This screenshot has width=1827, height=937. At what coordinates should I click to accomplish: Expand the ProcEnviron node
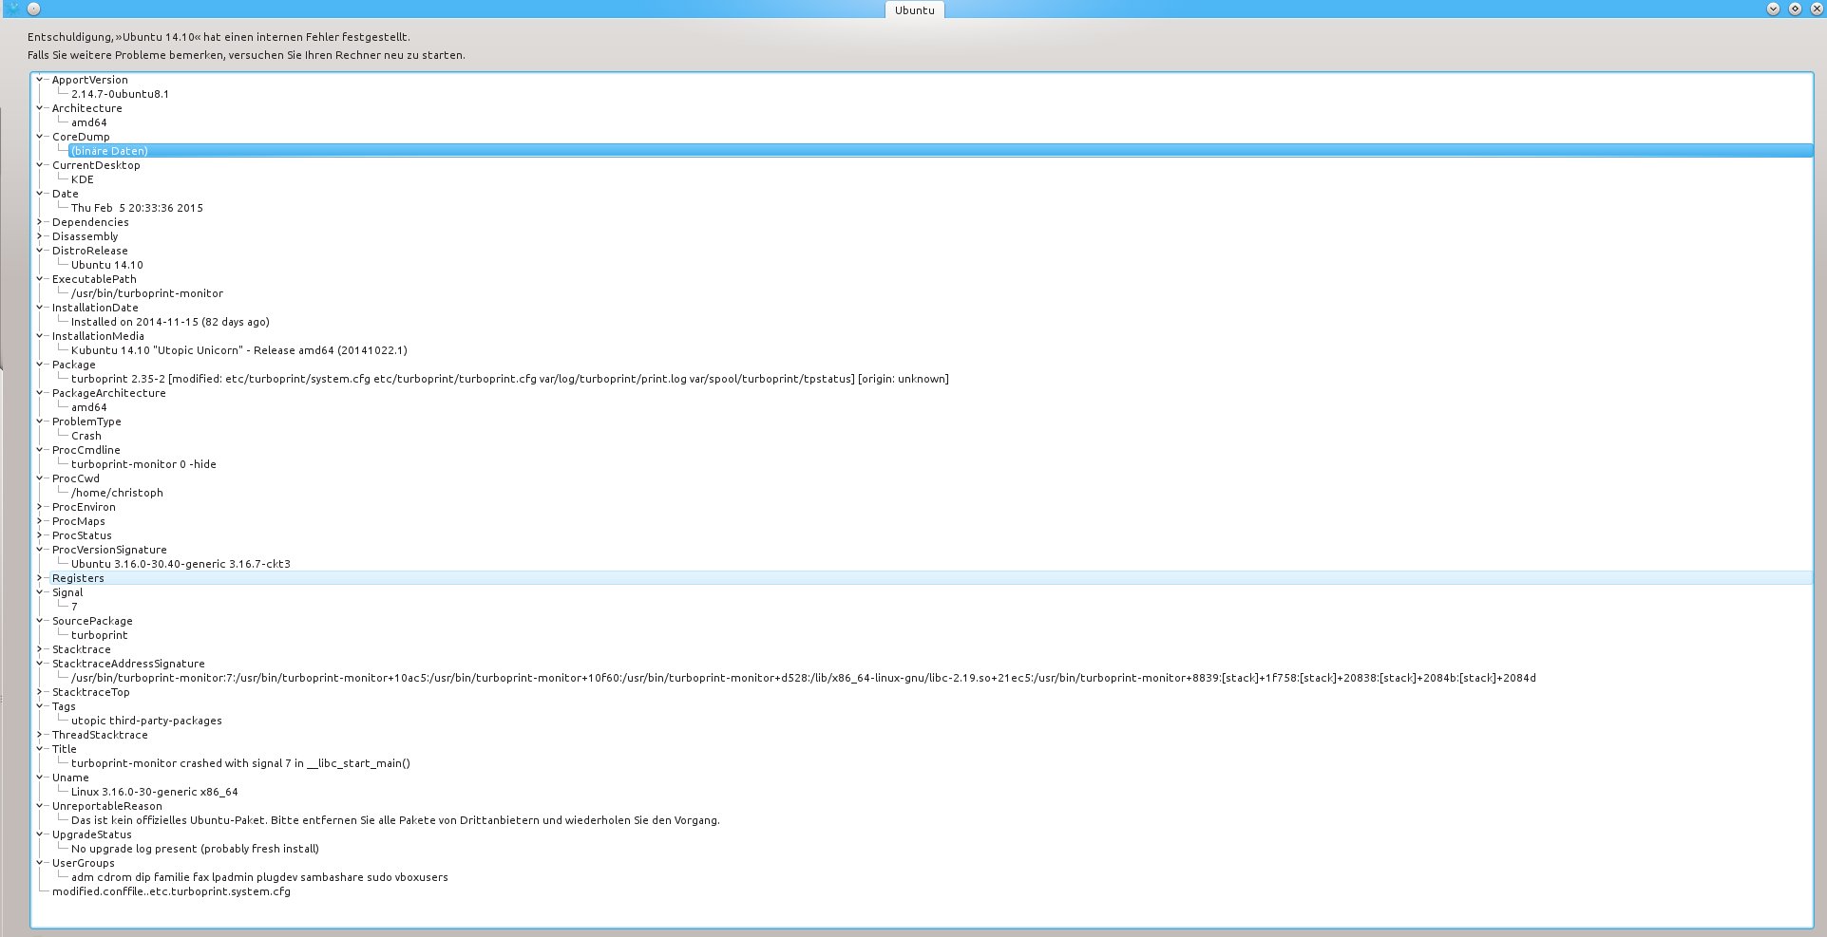[40, 507]
